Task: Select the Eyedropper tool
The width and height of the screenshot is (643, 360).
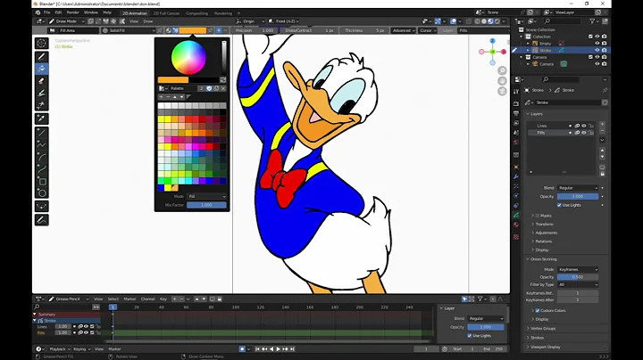Action: [x=41, y=119]
